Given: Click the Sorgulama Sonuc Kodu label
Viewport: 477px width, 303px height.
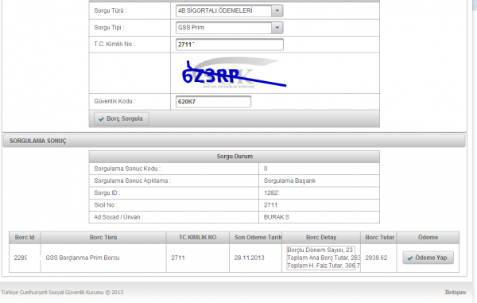Looking at the screenshot, I should coord(127,169).
